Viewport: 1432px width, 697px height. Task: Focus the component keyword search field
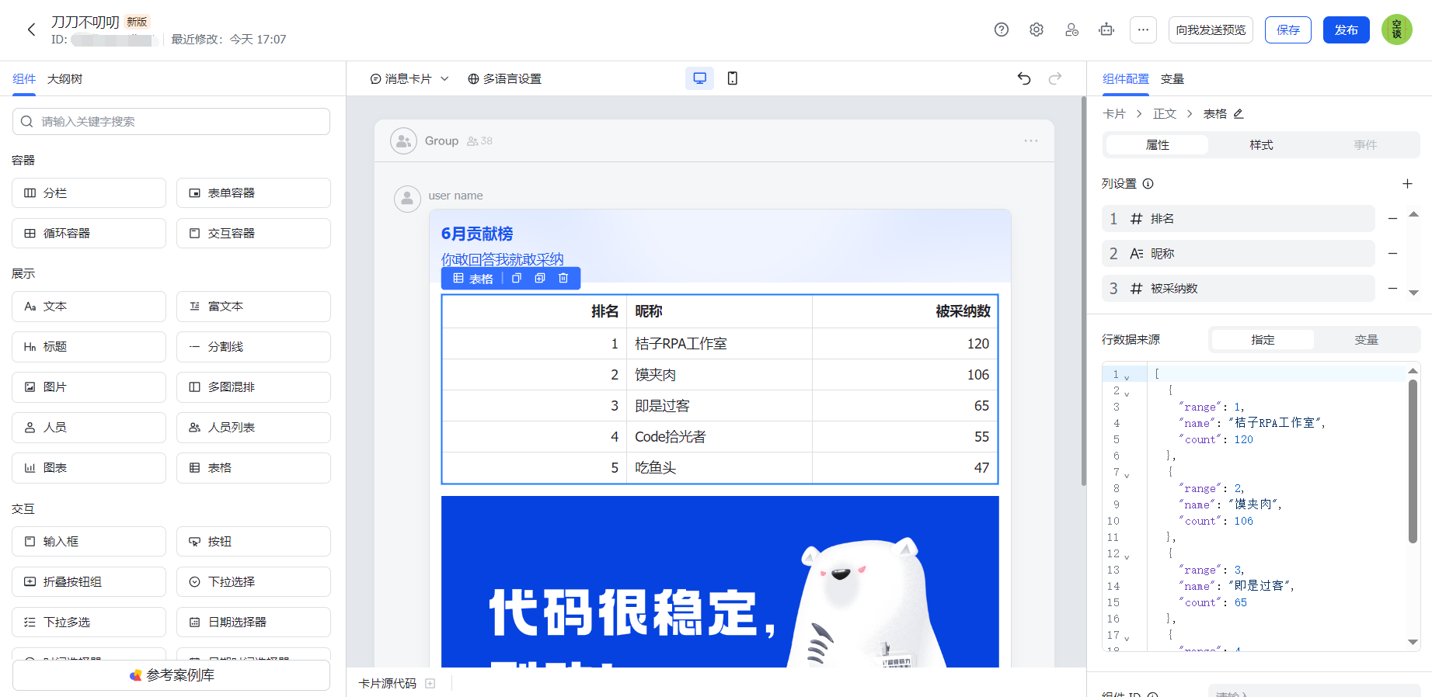(171, 122)
